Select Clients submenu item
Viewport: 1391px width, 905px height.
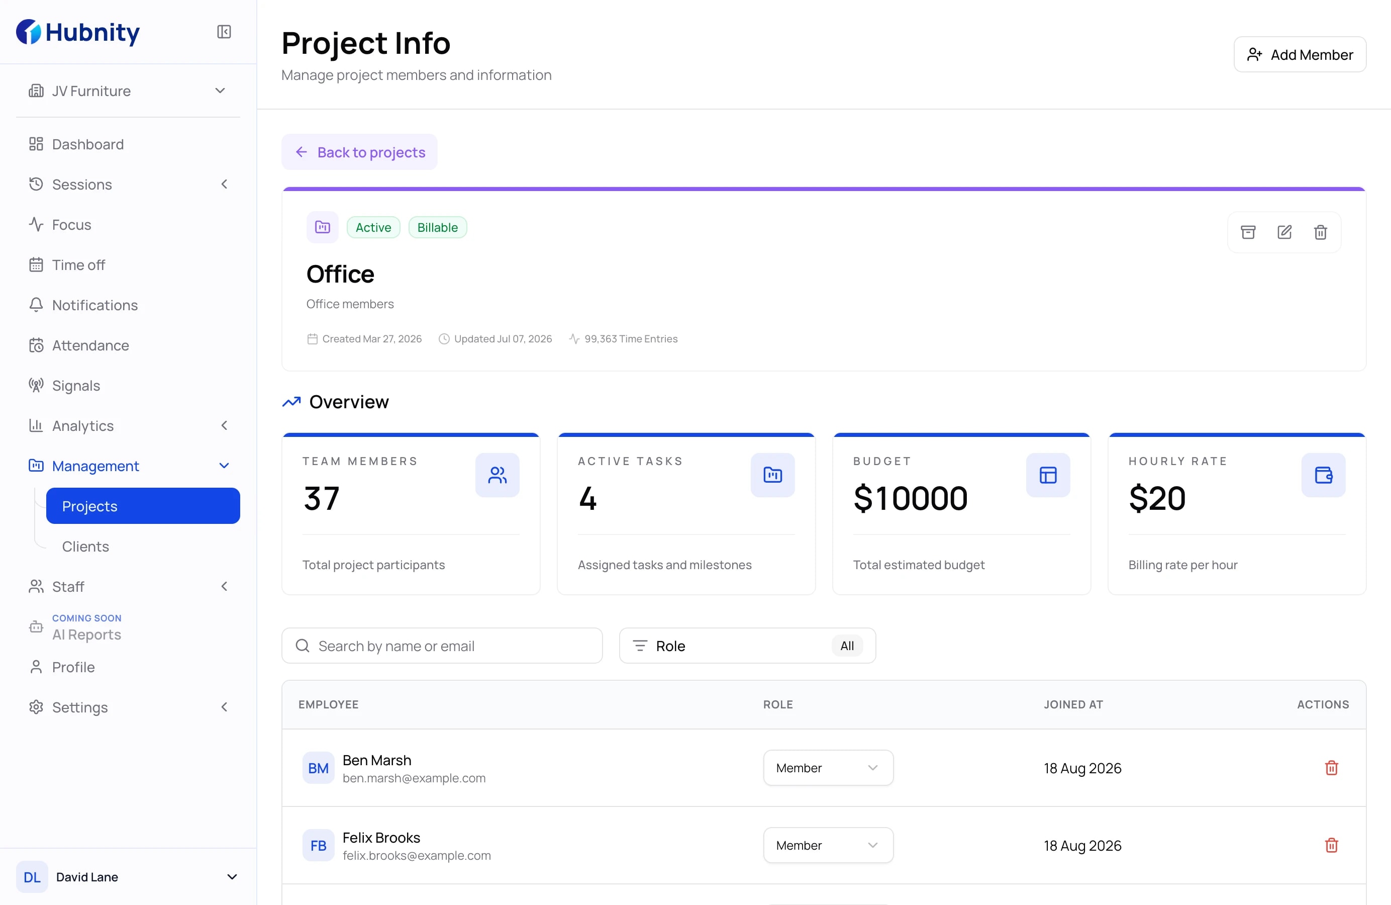143,546
